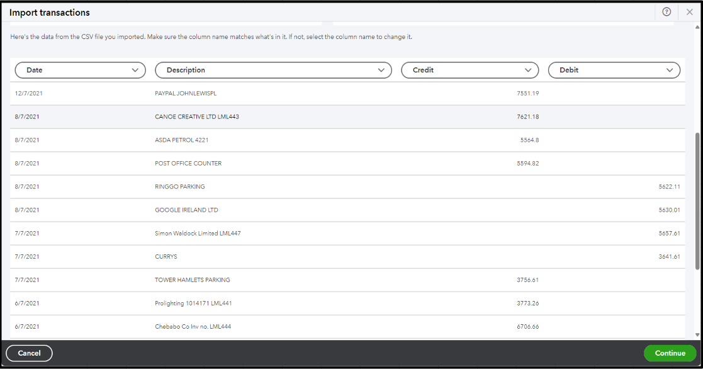Viewport: 703px width, 369px height.
Task: Click the Cancel button
Action: tap(29, 353)
